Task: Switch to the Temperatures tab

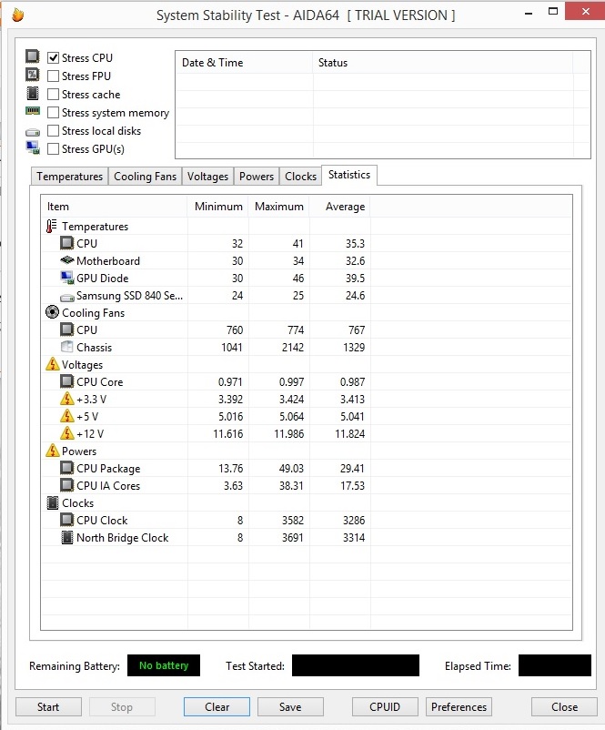Action: 70,177
